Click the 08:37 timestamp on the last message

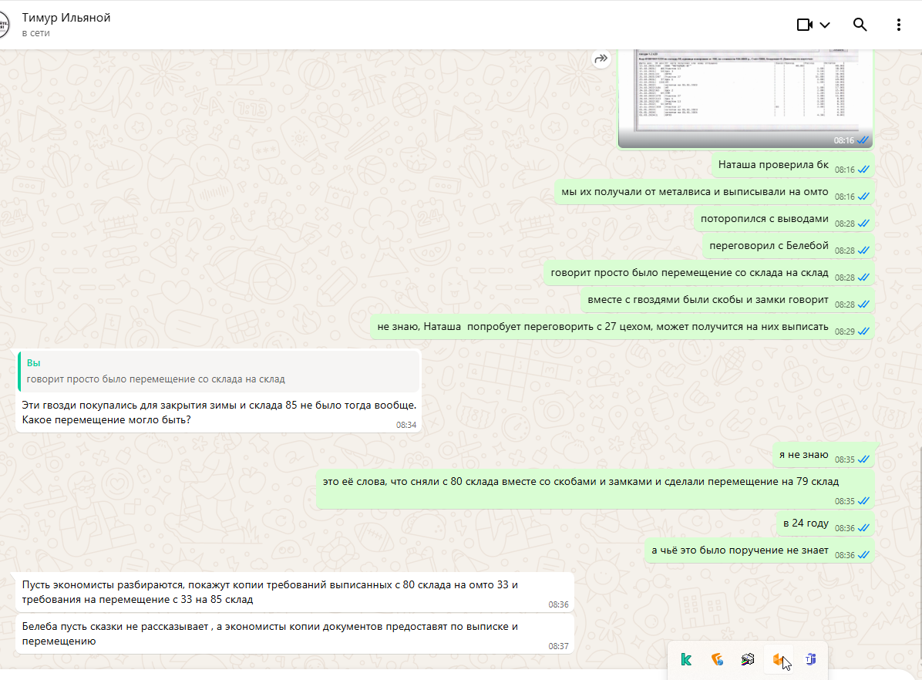[x=558, y=646]
